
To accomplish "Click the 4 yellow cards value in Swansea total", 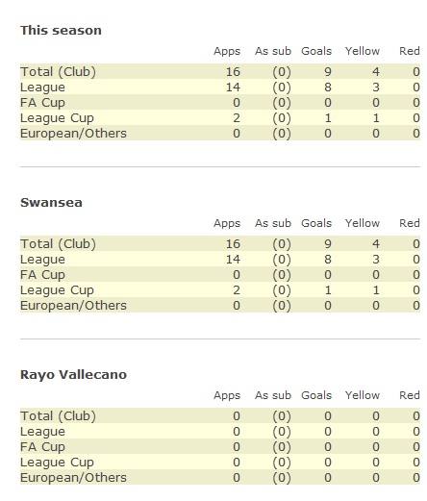I will [376, 244].
